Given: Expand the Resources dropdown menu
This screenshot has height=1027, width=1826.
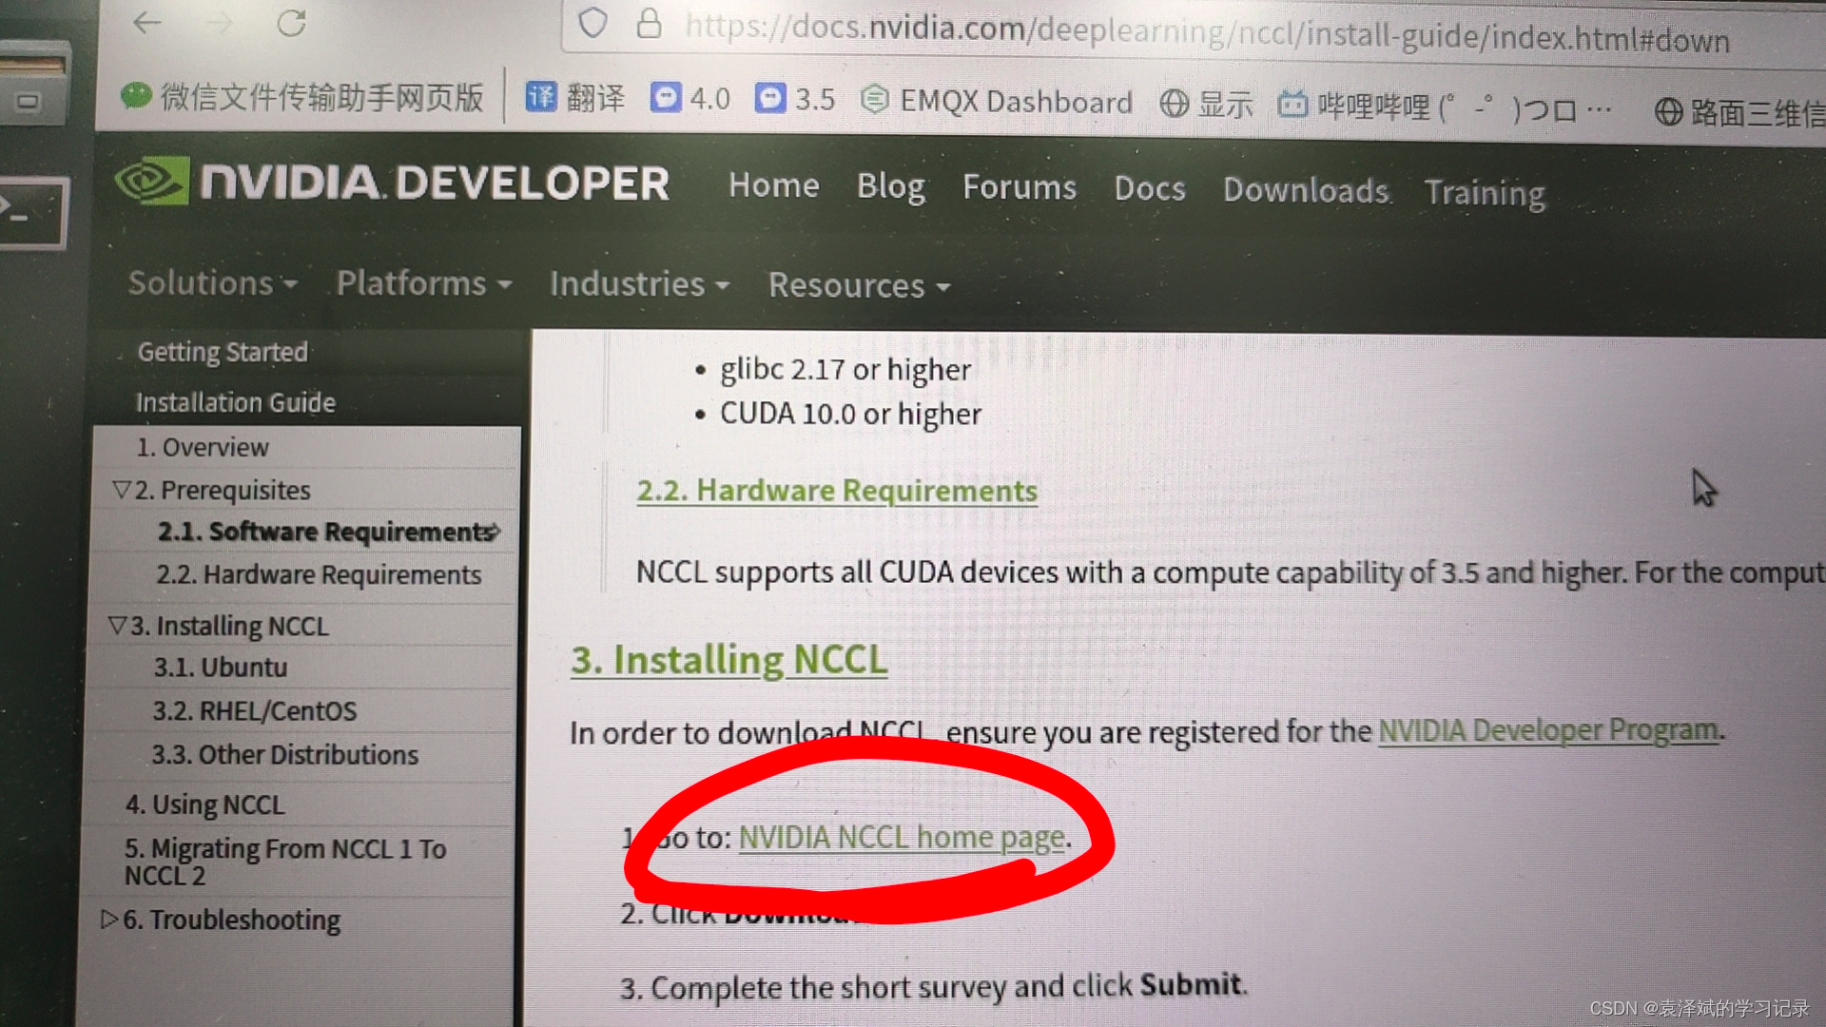Looking at the screenshot, I should coord(859,285).
